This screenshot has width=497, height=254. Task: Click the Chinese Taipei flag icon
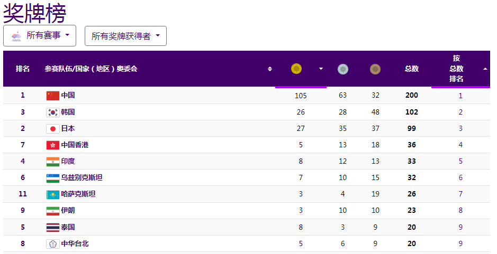point(52,244)
